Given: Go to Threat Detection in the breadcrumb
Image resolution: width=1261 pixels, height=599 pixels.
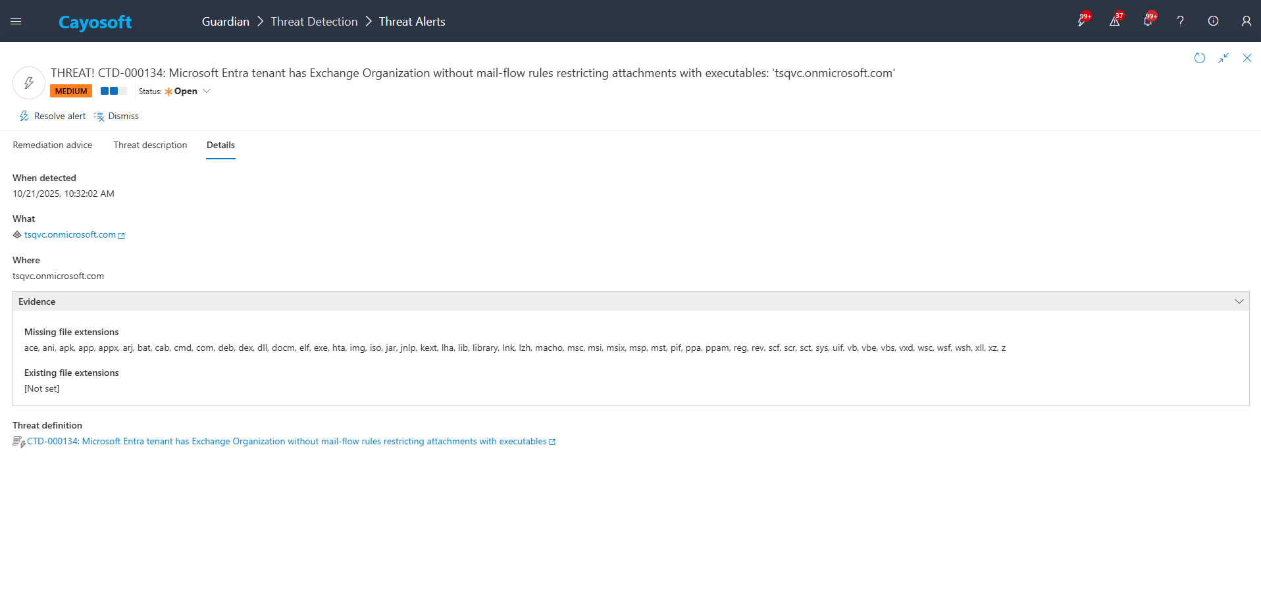Looking at the screenshot, I should (x=314, y=22).
